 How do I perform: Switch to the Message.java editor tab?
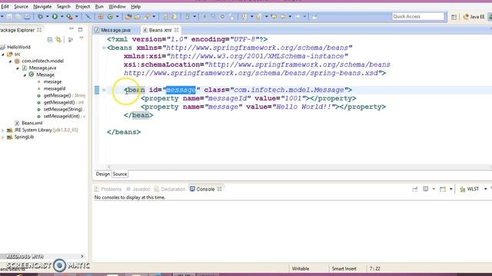(116, 30)
